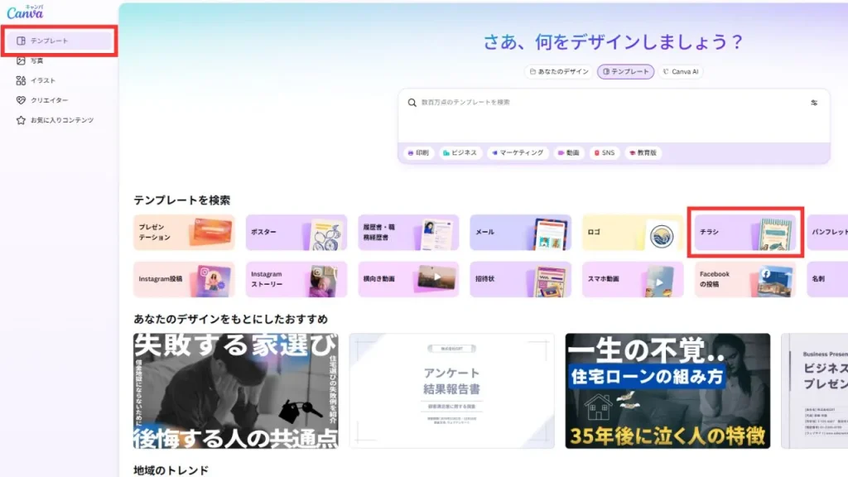Enable the SNS filter chip
The height and width of the screenshot is (477, 848).
coord(603,152)
